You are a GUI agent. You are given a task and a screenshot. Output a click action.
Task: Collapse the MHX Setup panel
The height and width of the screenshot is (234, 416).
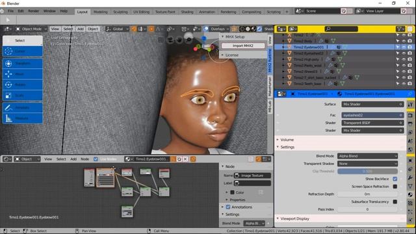point(235,36)
